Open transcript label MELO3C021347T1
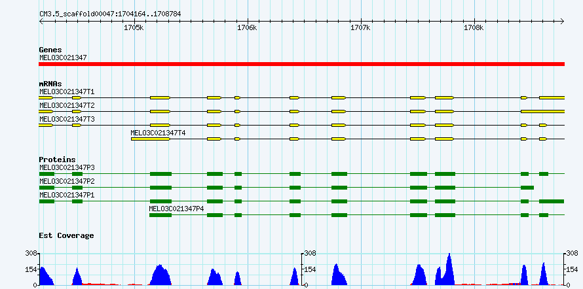 67,92
